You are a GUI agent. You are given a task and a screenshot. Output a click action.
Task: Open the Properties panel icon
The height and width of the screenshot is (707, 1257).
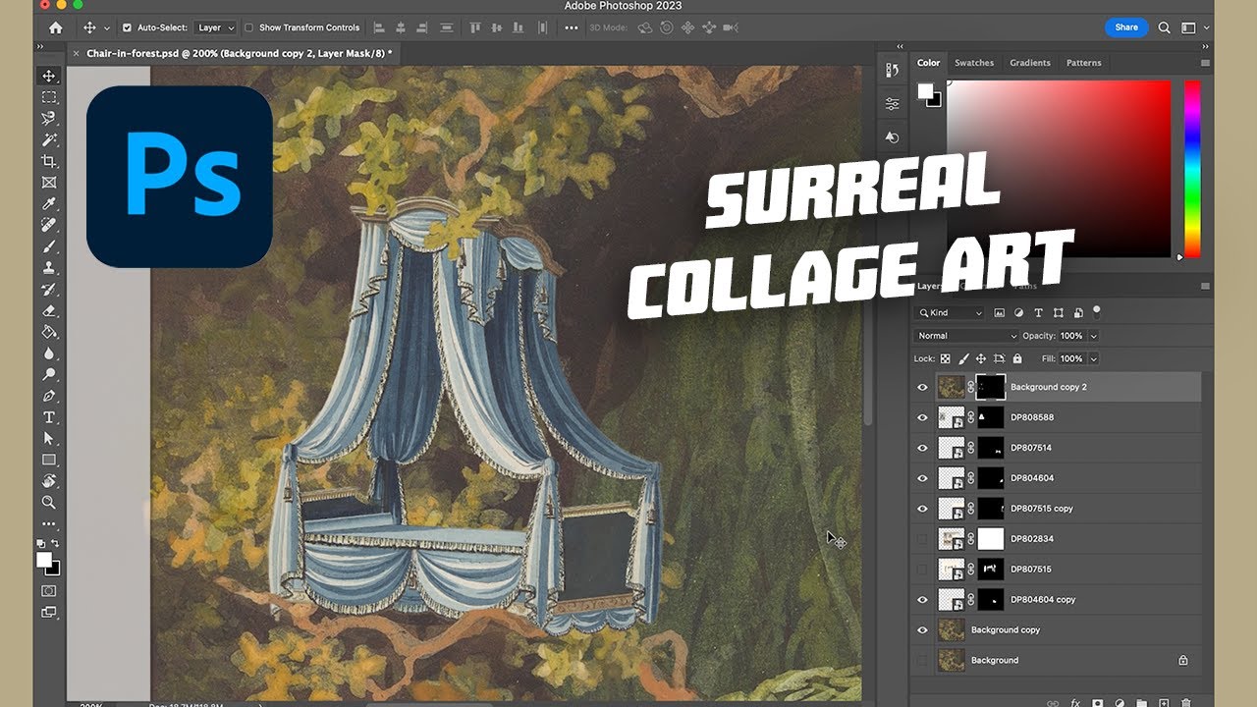(x=892, y=103)
